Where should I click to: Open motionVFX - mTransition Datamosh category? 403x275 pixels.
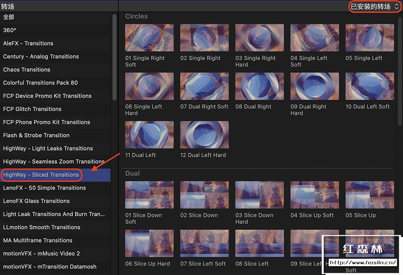click(55, 266)
